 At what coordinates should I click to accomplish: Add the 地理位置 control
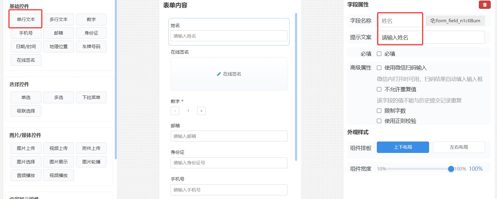point(59,46)
